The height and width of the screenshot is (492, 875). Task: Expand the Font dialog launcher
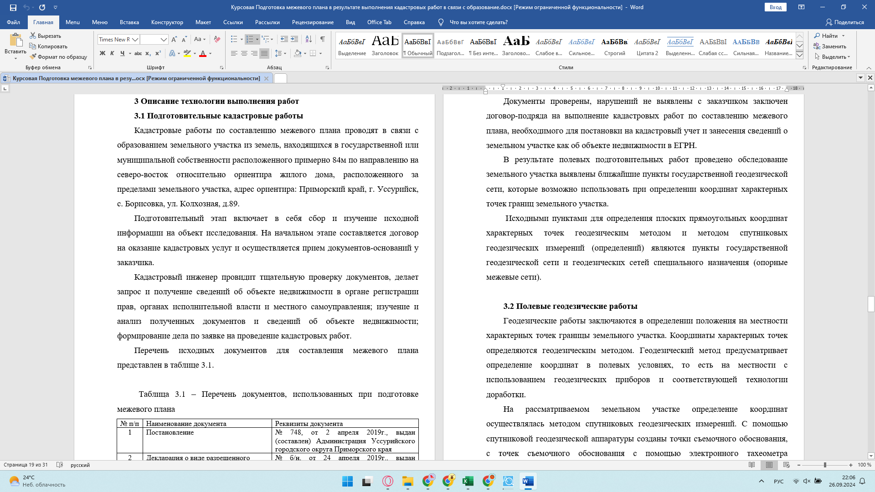pos(222,67)
